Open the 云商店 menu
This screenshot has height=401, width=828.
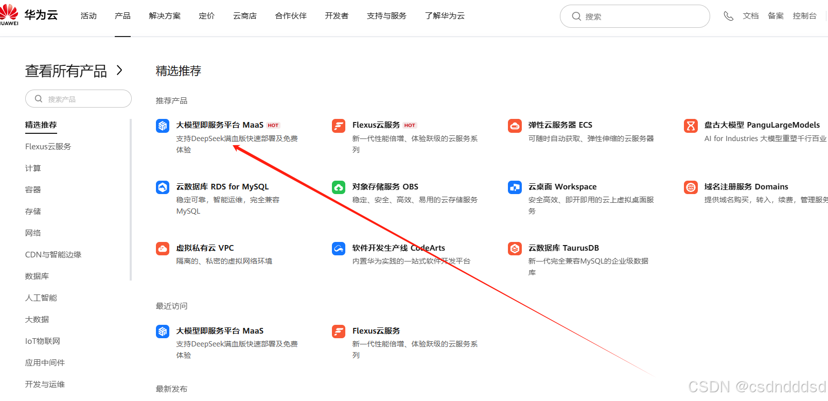pos(245,16)
